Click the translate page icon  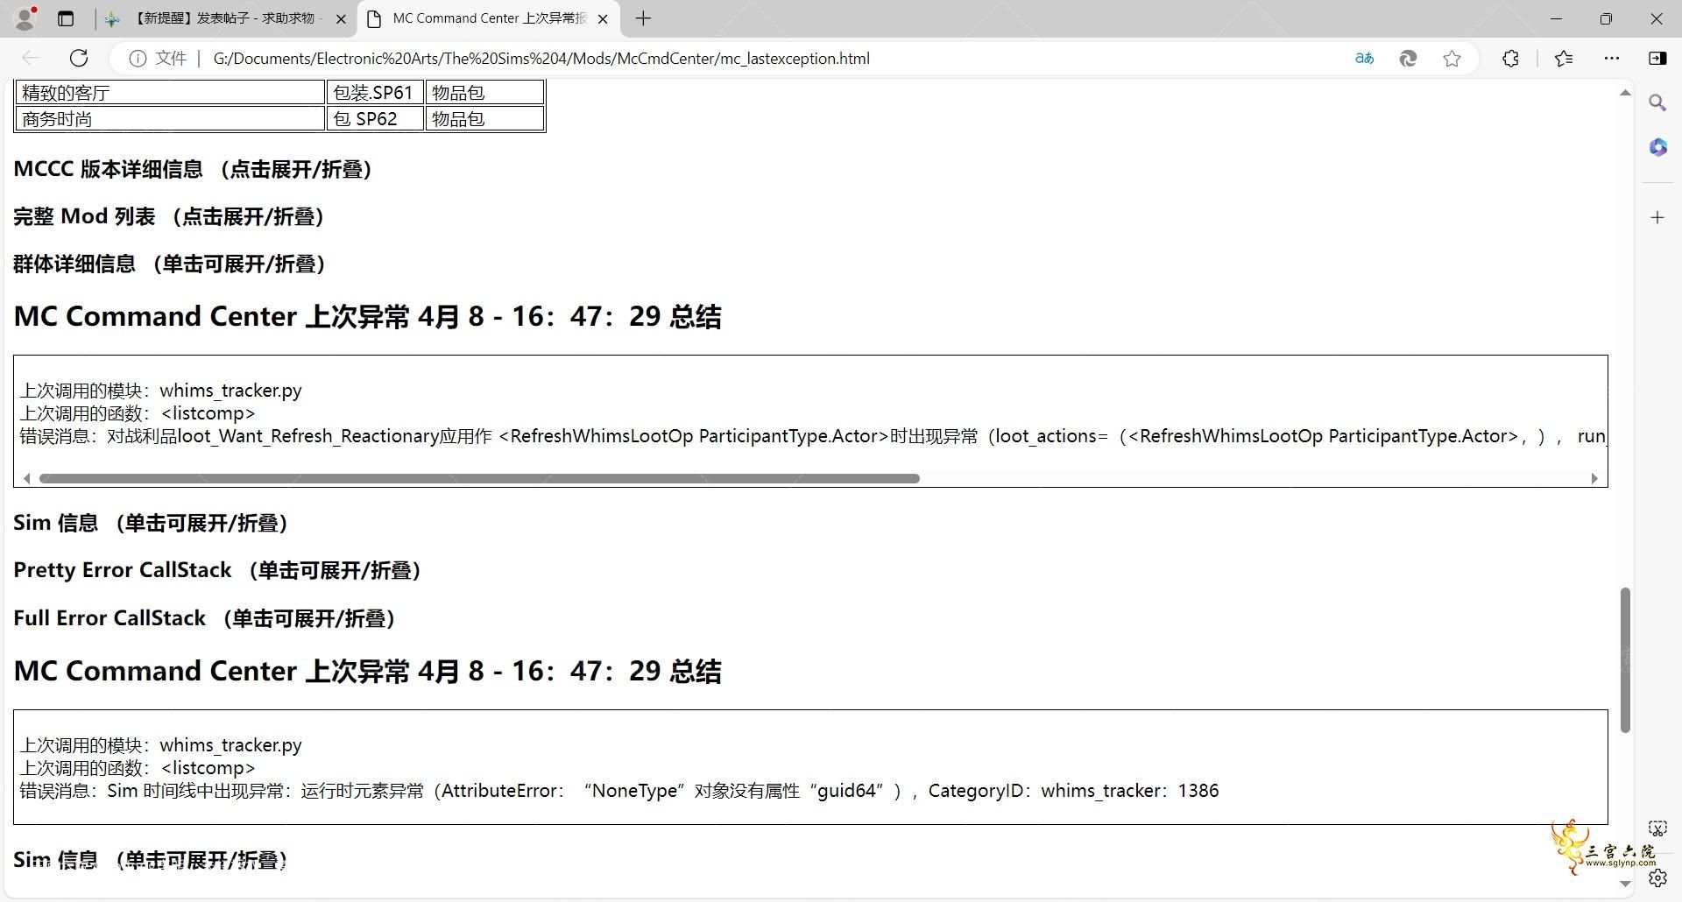(x=1364, y=58)
